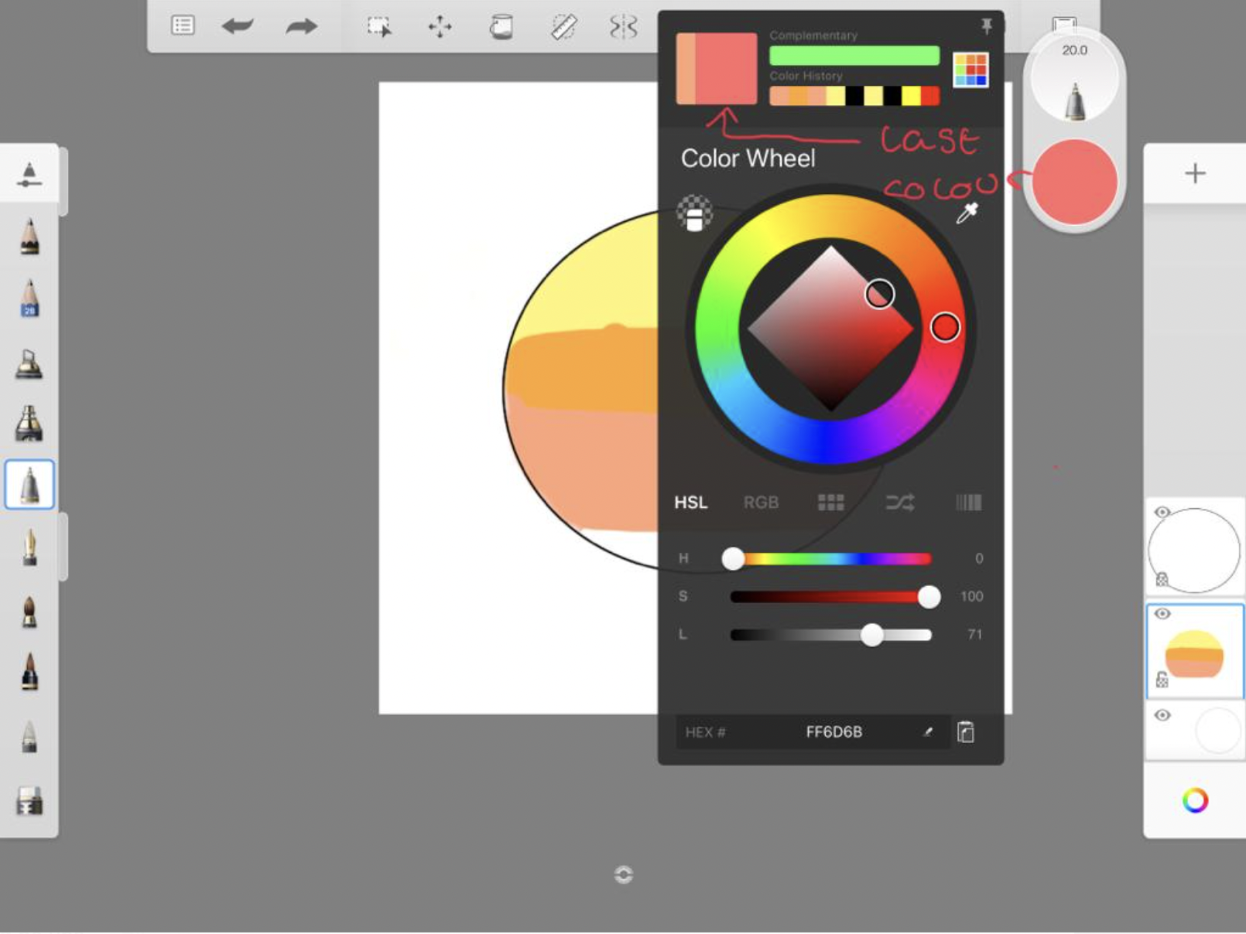Pick the fountain ink pen brush
The height and width of the screenshot is (934, 1246).
coord(29,547)
